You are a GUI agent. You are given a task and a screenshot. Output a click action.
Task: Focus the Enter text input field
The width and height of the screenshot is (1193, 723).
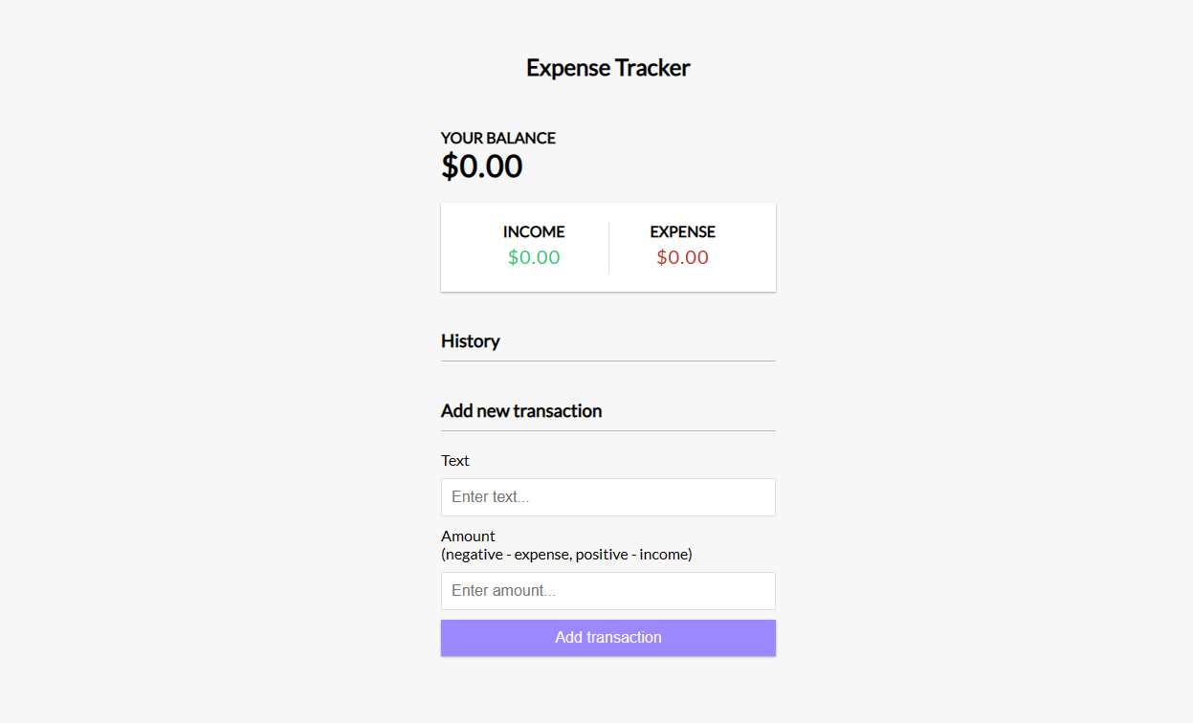point(608,497)
